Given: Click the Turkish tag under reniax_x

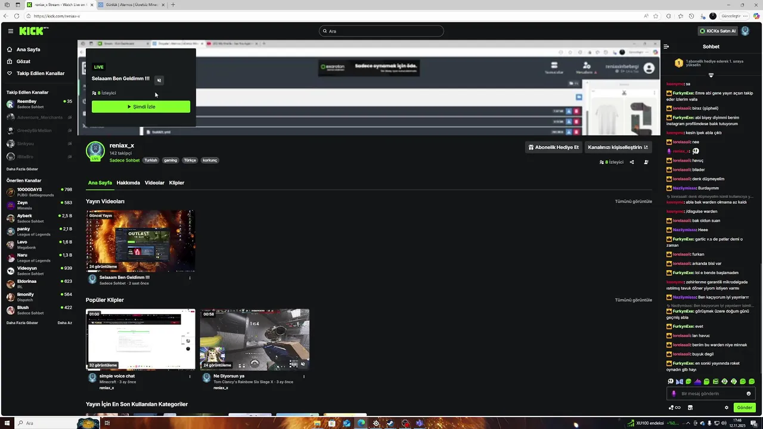Looking at the screenshot, I should (x=151, y=160).
